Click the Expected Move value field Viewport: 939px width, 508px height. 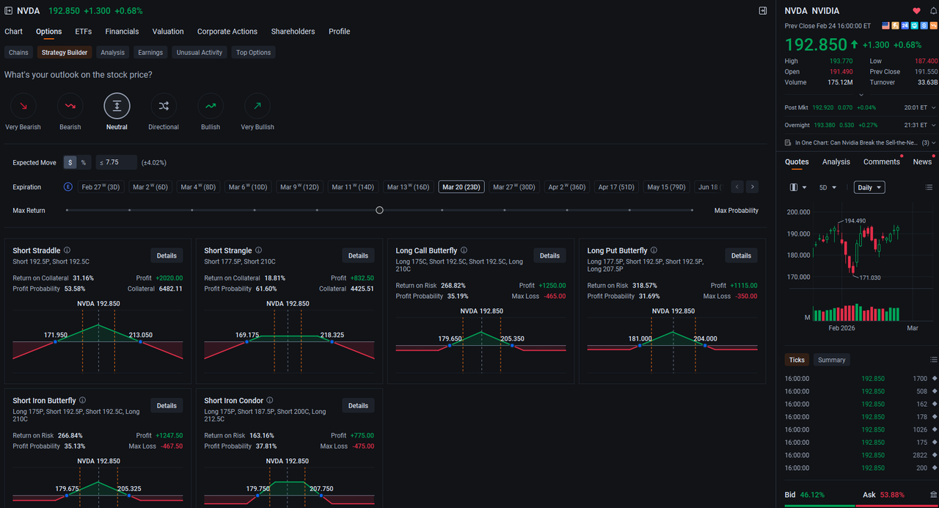coord(117,162)
